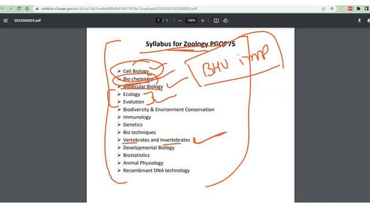
Task: Open the browser home page
Action: coord(27,9)
